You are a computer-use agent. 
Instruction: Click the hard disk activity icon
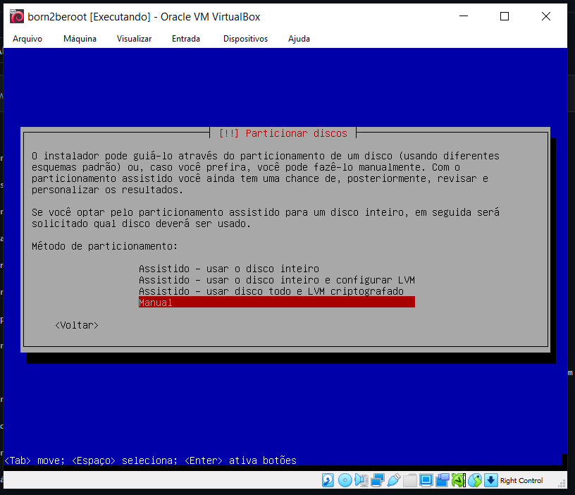pyautogui.click(x=328, y=480)
